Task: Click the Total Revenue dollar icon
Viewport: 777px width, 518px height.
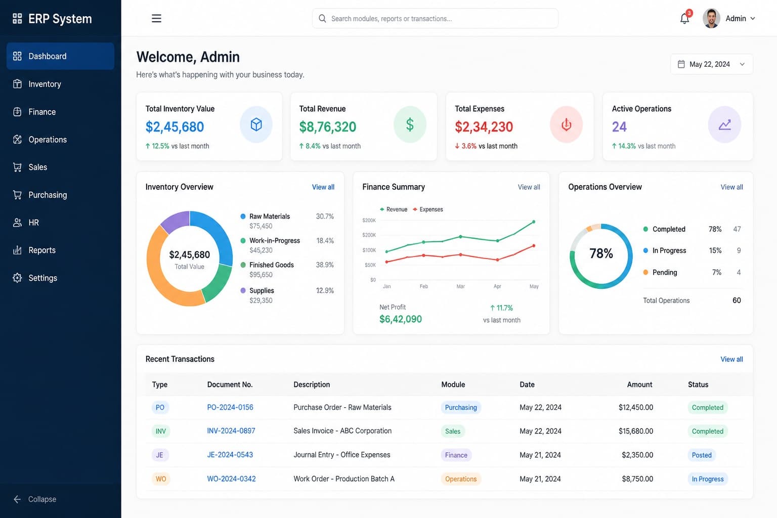Action: click(410, 124)
